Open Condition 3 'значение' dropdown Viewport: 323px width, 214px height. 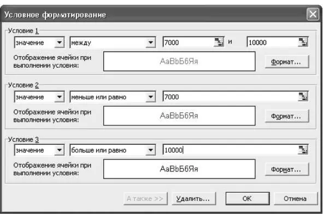60,150
